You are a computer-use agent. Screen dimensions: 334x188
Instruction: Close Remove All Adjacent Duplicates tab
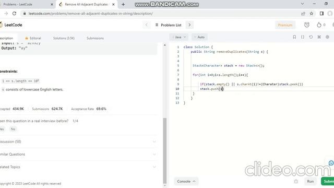point(113,4)
